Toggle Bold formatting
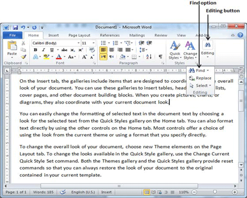 pos(36,50)
